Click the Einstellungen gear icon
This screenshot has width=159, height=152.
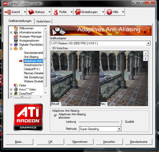pyautogui.click(x=78, y=12)
